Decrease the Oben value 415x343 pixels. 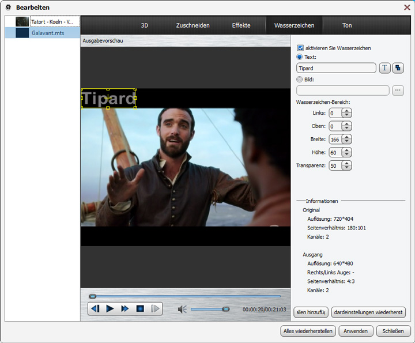tap(346, 129)
